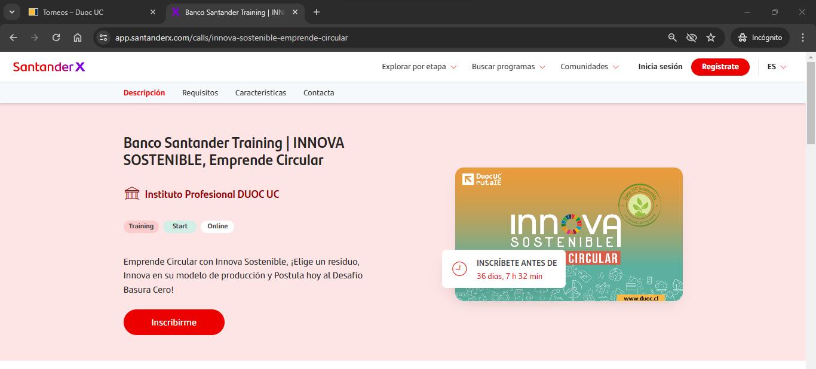The width and height of the screenshot is (816, 369).
Task: Select the Contacta tab
Action: tap(318, 93)
